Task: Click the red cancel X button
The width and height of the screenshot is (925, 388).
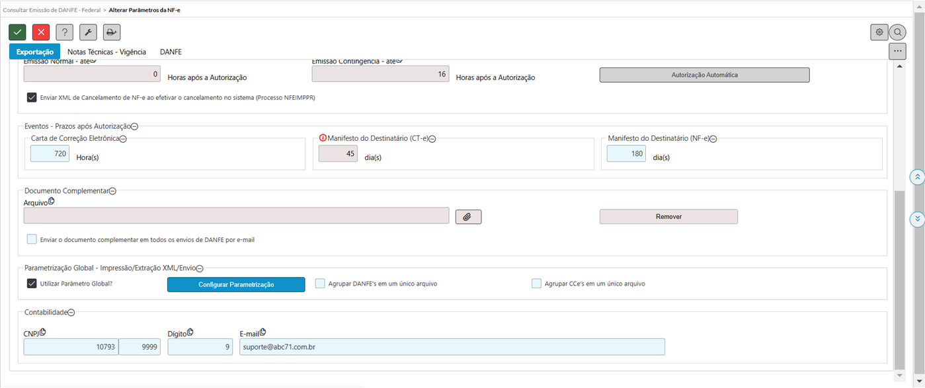Action: click(41, 32)
